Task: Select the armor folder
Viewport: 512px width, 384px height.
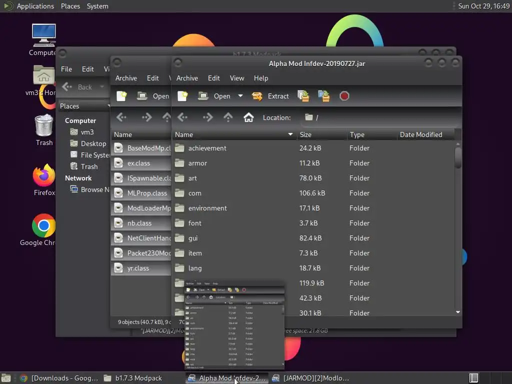Action: point(313,163)
